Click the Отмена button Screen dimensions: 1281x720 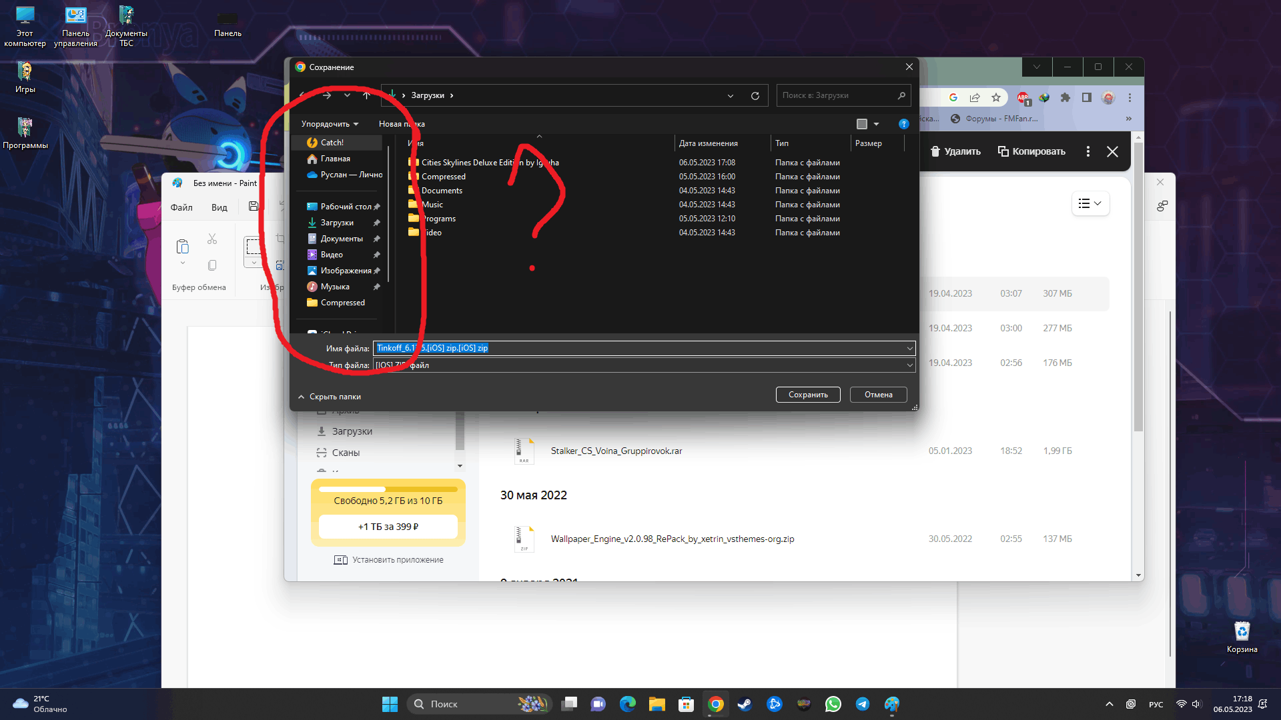[x=878, y=395]
